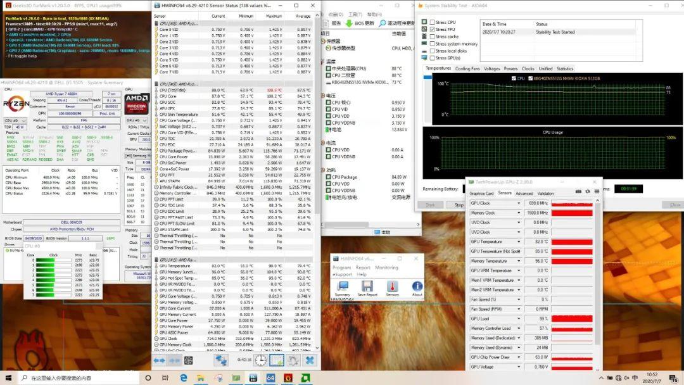Click the About info icon

417,286
